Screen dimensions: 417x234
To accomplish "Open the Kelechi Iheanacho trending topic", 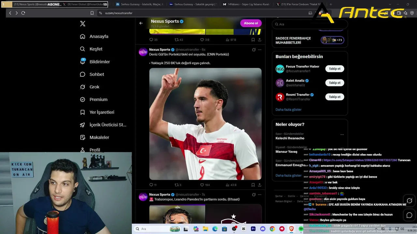I will click(290, 138).
